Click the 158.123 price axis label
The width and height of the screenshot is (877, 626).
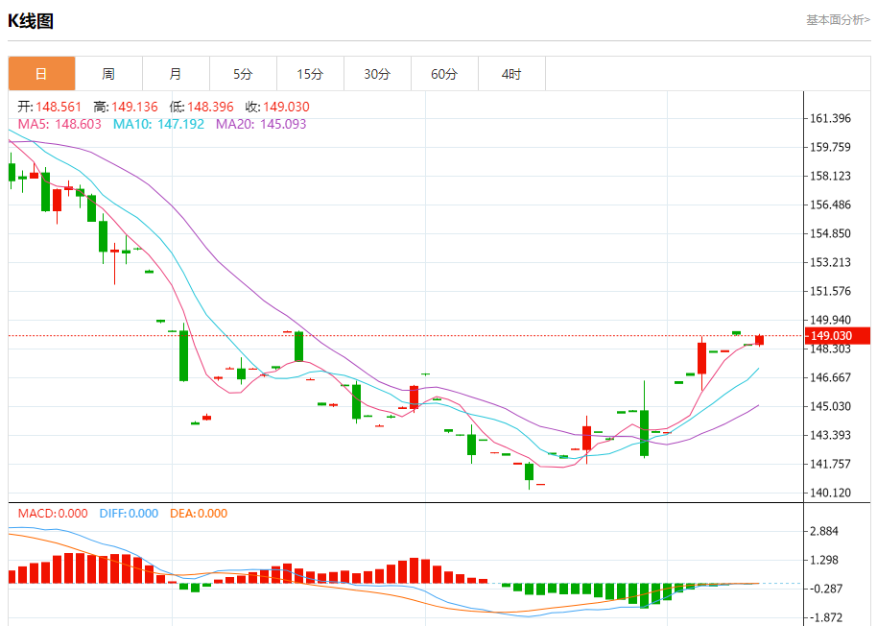click(830, 177)
